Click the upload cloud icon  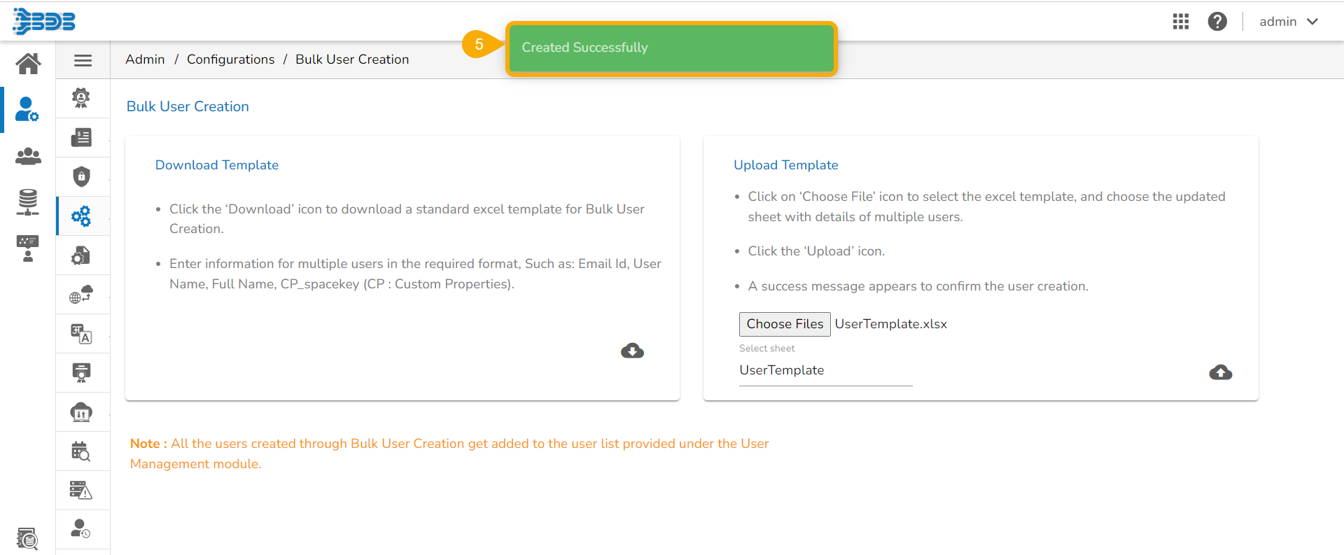coord(1220,372)
